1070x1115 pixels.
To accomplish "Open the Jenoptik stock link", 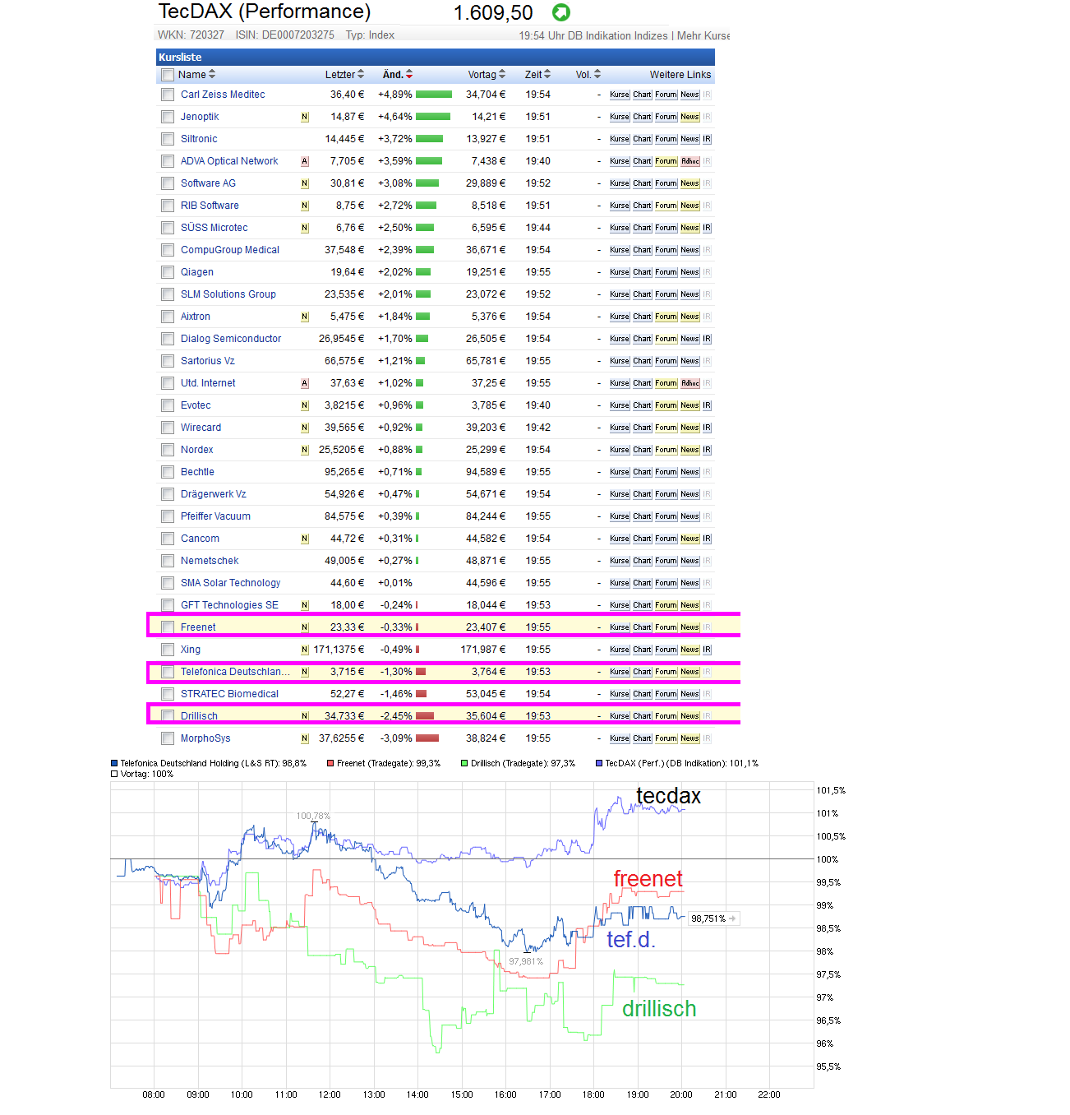I will (x=200, y=117).
